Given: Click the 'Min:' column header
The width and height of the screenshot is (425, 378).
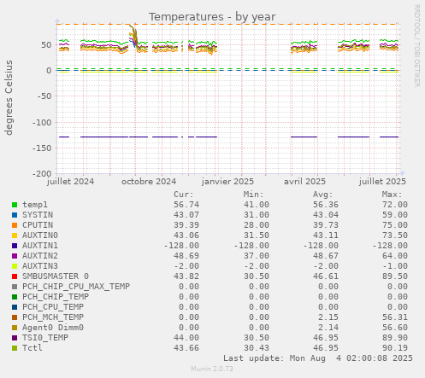Looking at the screenshot, I should [x=253, y=195].
